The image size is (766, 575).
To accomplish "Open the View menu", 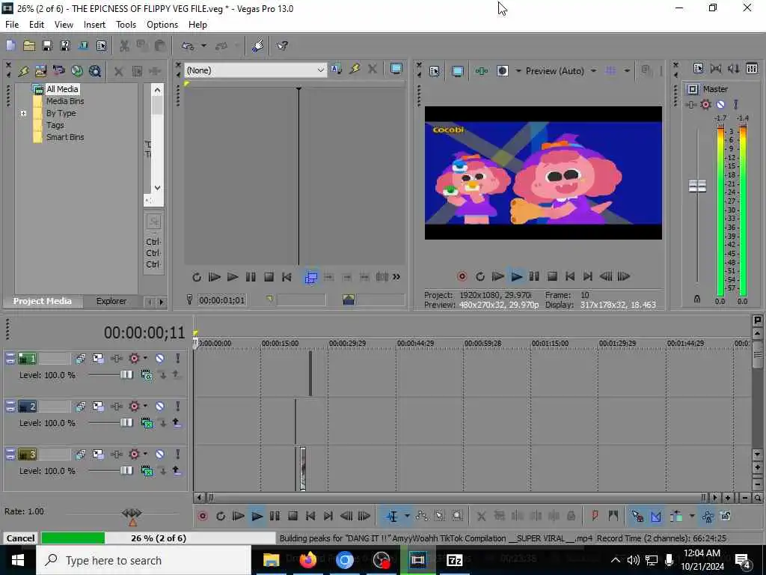I will (x=64, y=25).
